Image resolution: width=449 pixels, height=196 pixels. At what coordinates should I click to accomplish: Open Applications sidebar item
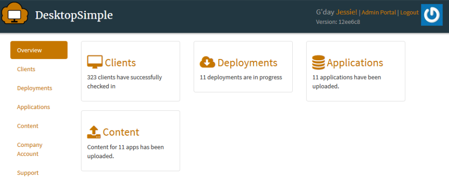click(34, 107)
